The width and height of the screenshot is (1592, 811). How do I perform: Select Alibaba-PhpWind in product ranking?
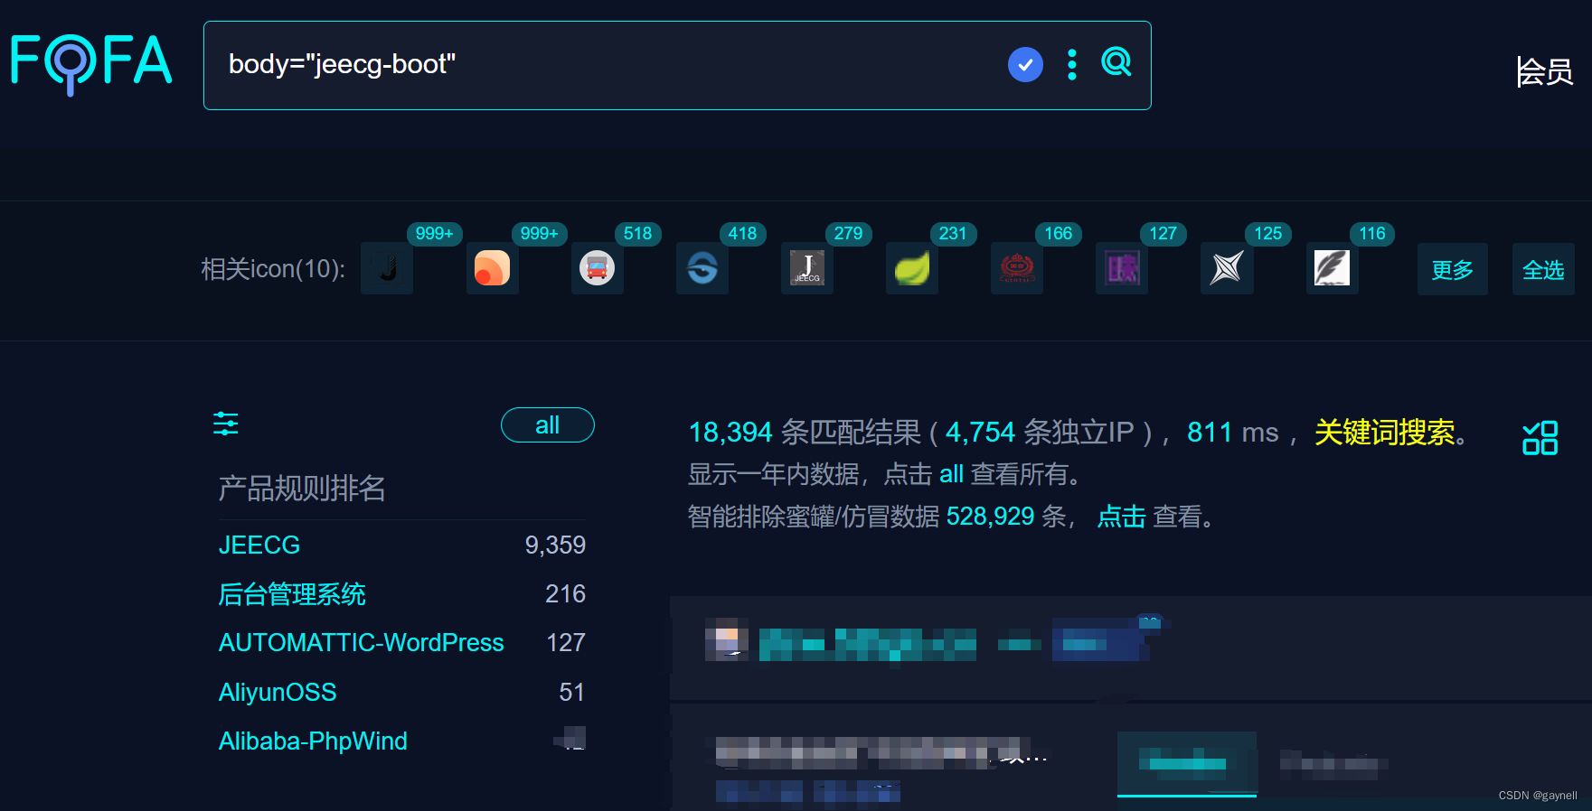coord(313,741)
